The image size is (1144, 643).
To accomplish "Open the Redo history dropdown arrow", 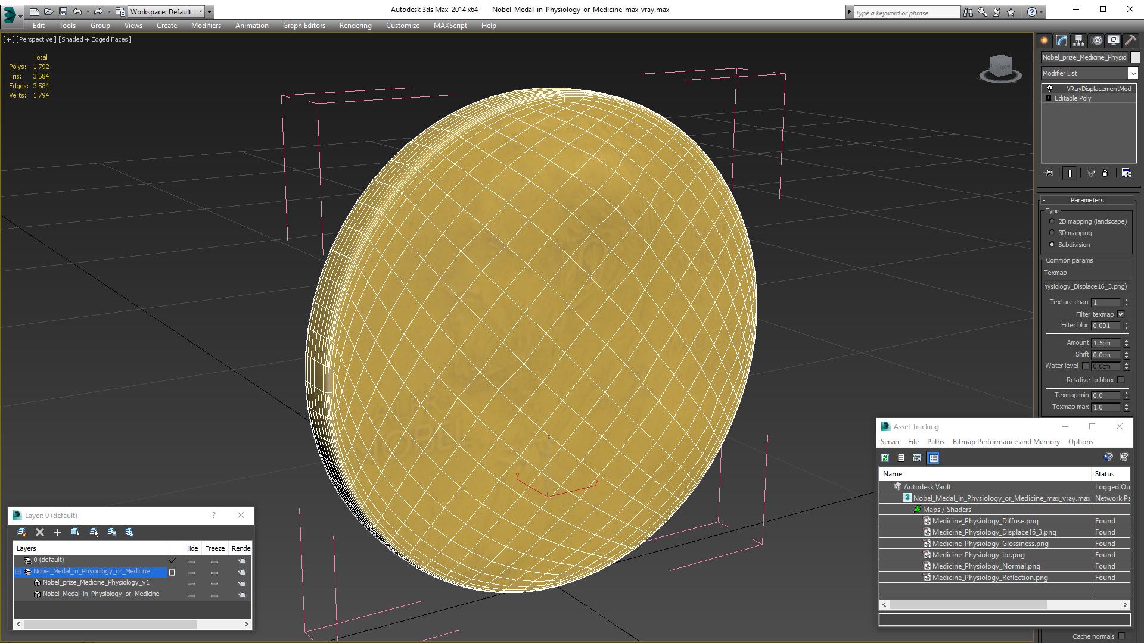I will tap(109, 11).
